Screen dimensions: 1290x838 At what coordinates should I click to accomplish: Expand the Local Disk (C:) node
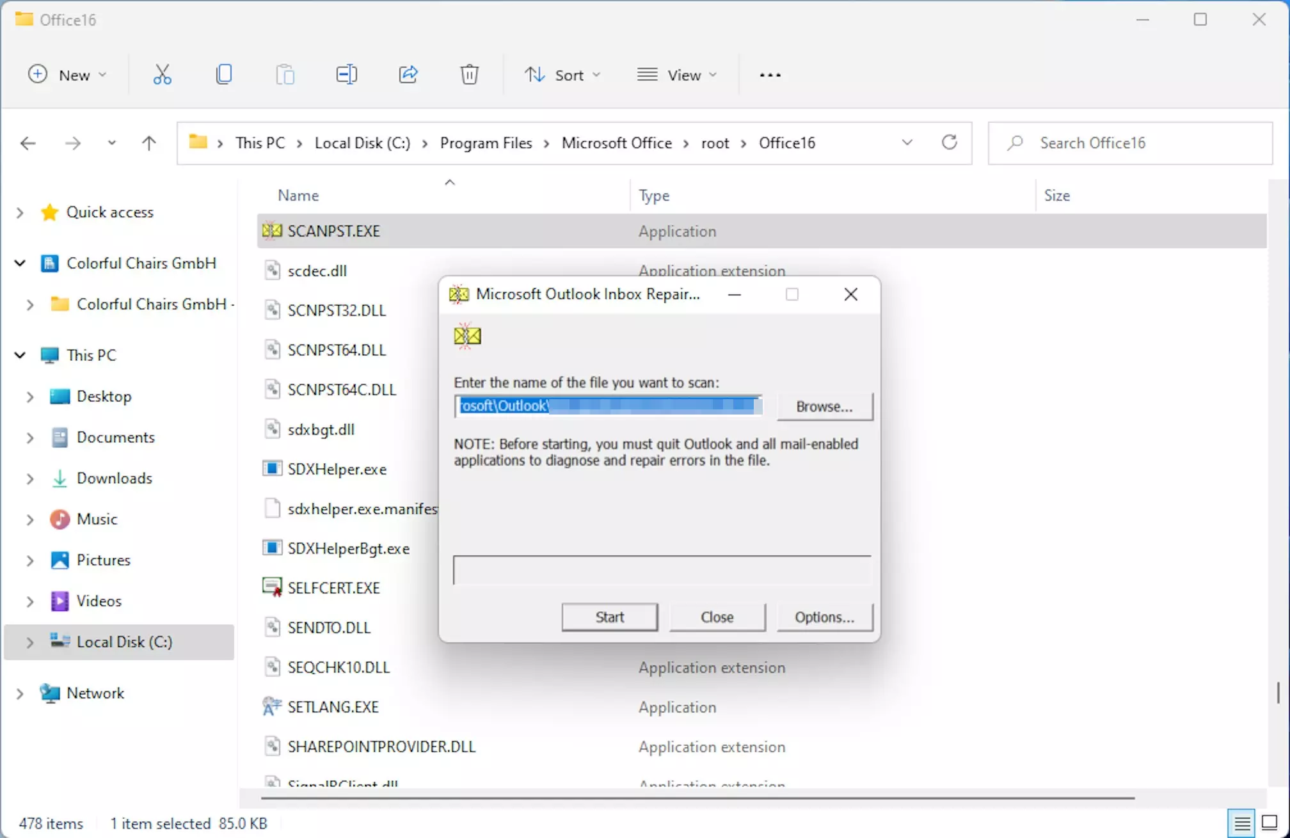click(x=30, y=642)
